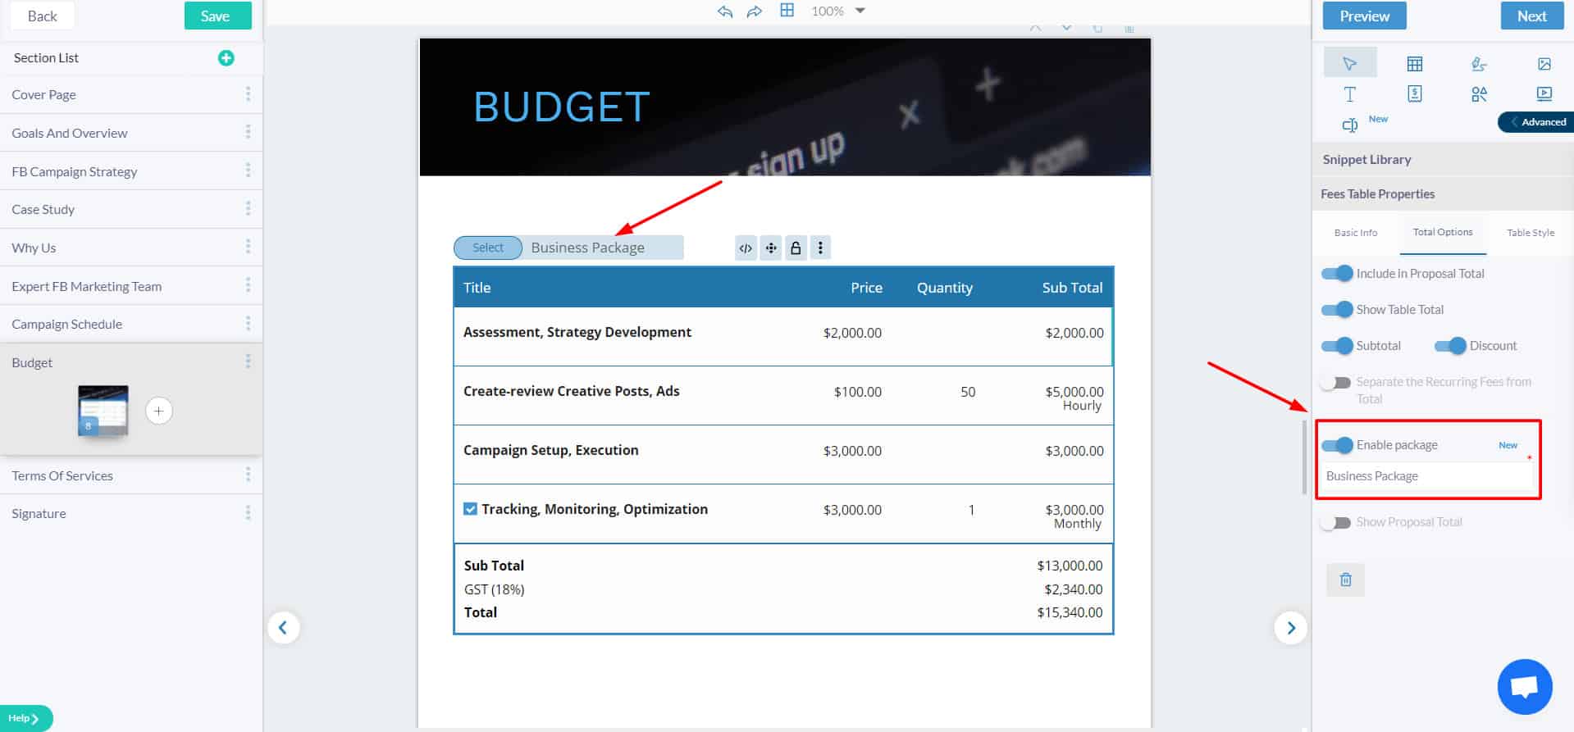Uncheck Tracking, Monitoring, Optimization checkbox
Screen dimensions: 1574x732
coord(470,509)
